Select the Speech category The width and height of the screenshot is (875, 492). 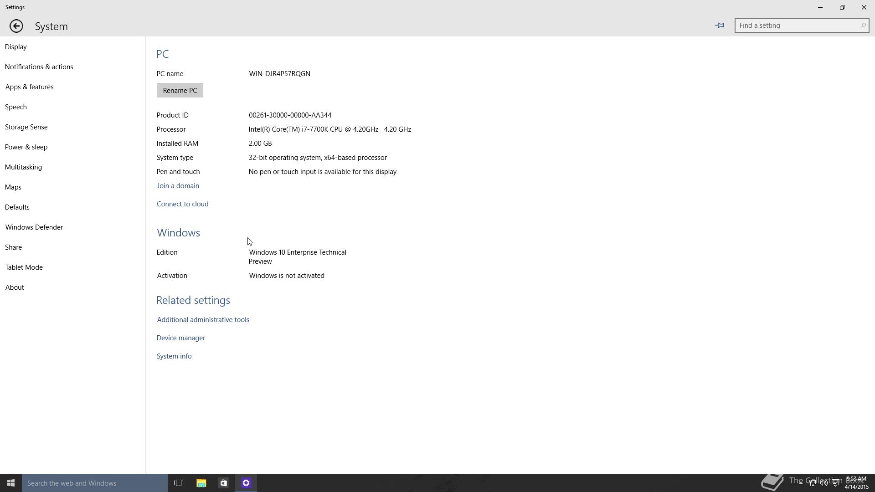tap(16, 107)
